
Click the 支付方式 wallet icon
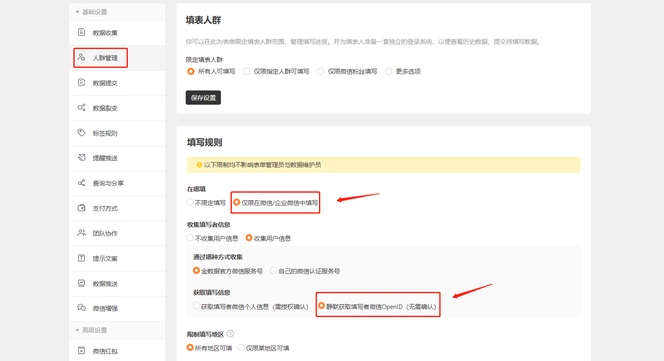pos(82,208)
